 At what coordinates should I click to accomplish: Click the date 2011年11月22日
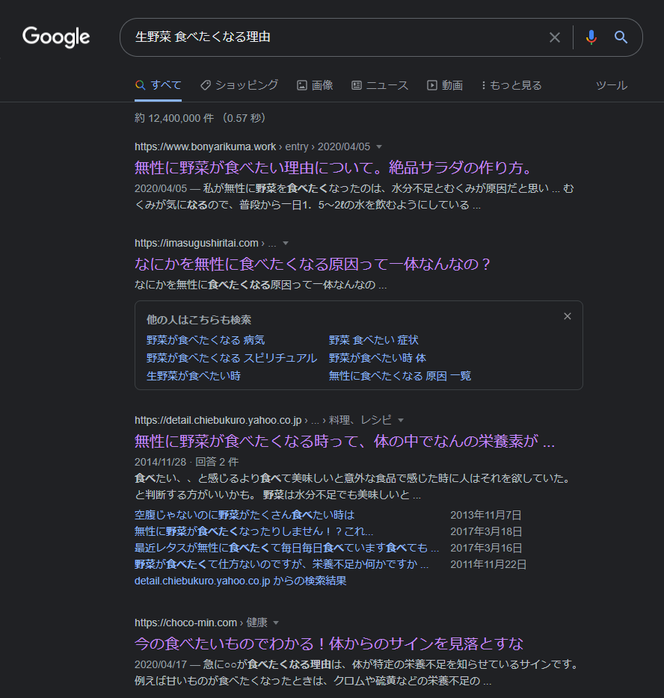pyautogui.click(x=488, y=564)
